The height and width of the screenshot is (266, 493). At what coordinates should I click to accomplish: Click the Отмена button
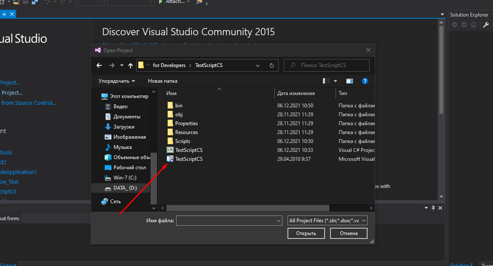click(x=348, y=233)
